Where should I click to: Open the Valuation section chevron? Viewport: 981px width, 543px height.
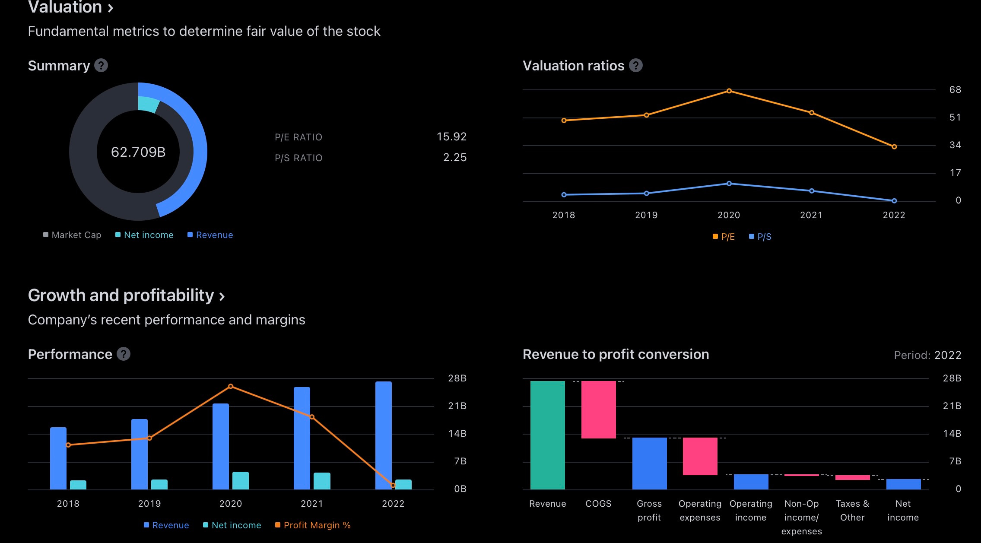tap(111, 7)
